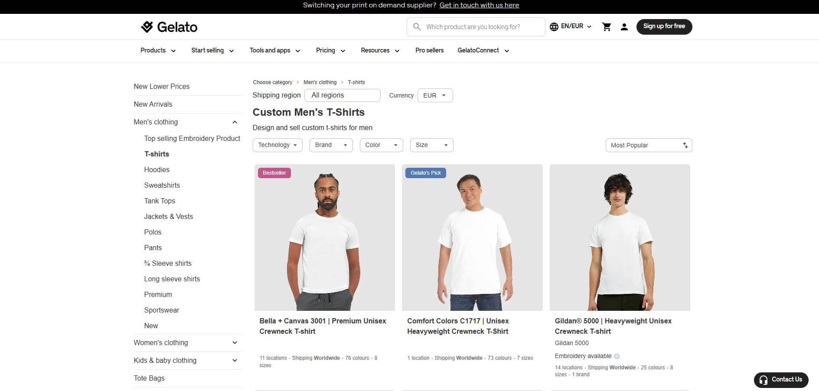This screenshot has height=391, width=819.
Task: Select New Arrivals in sidebar
Action: (153, 104)
